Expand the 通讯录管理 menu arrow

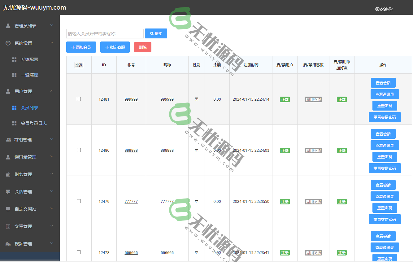coord(52,157)
